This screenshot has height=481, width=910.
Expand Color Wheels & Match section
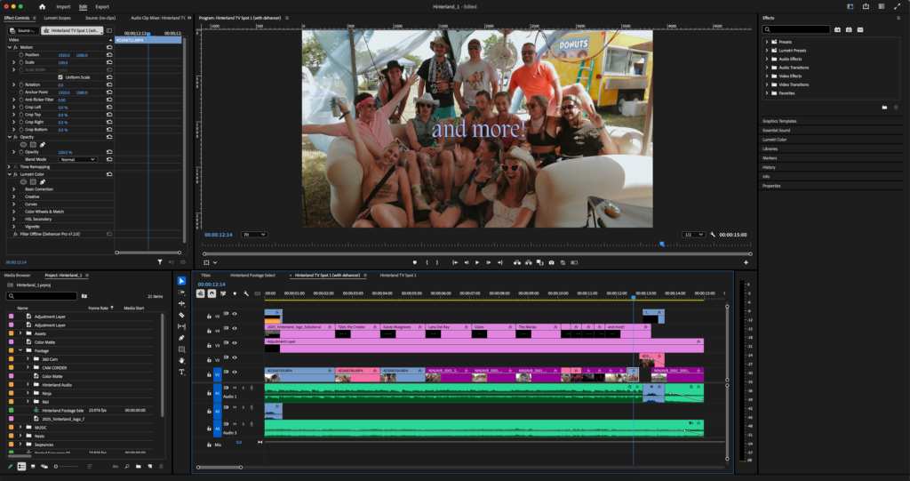click(x=14, y=212)
